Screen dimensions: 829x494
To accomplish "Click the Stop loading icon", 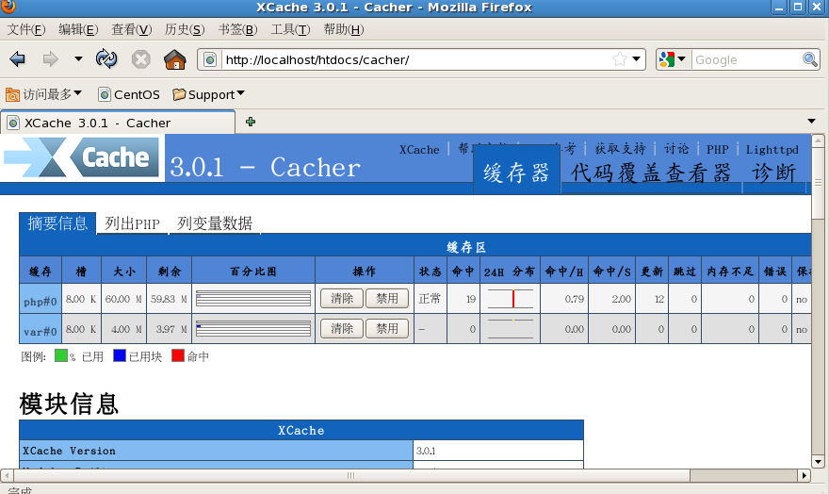I will point(140,59).
